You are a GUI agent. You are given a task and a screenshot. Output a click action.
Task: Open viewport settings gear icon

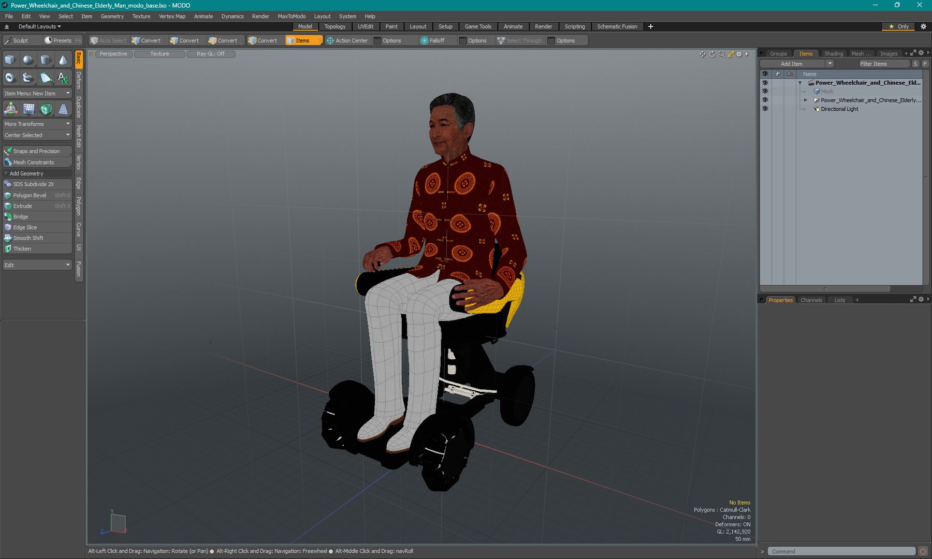(x=739, y=54)
